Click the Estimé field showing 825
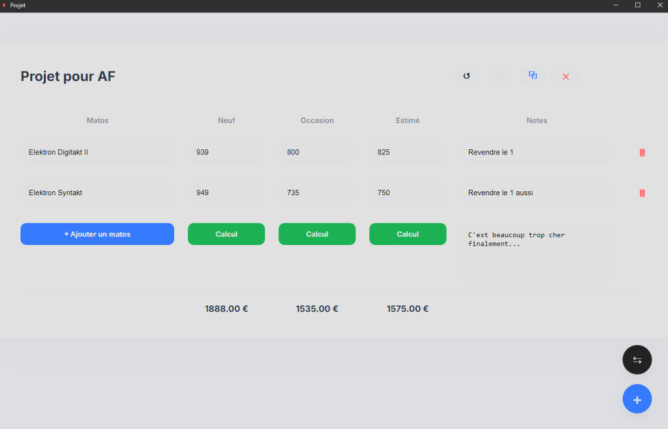This screenshot has height=429, width=668. point(408,152)
